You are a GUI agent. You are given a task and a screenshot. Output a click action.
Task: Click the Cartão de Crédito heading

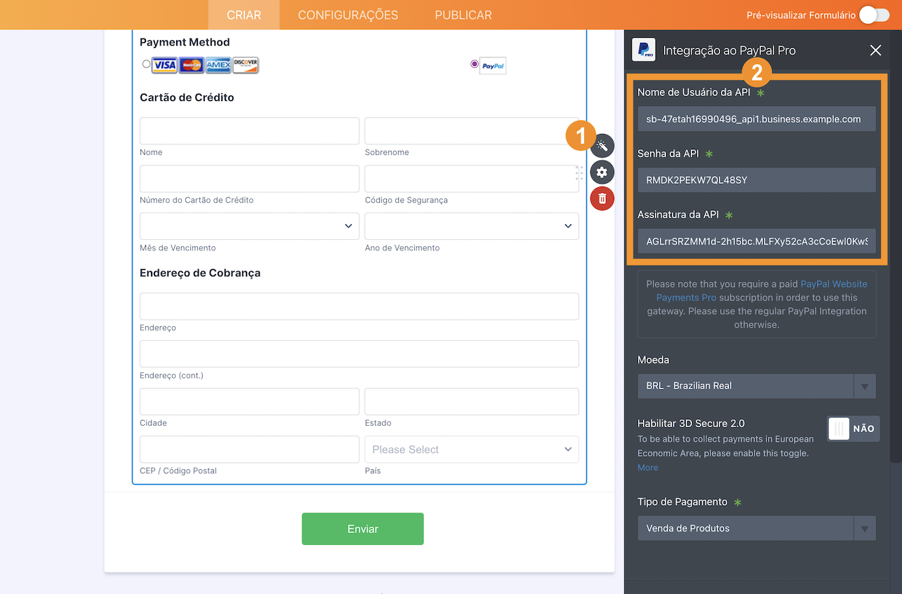[x=187, y=97]
